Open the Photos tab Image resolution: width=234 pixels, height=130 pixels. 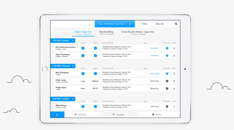[157, 115]
